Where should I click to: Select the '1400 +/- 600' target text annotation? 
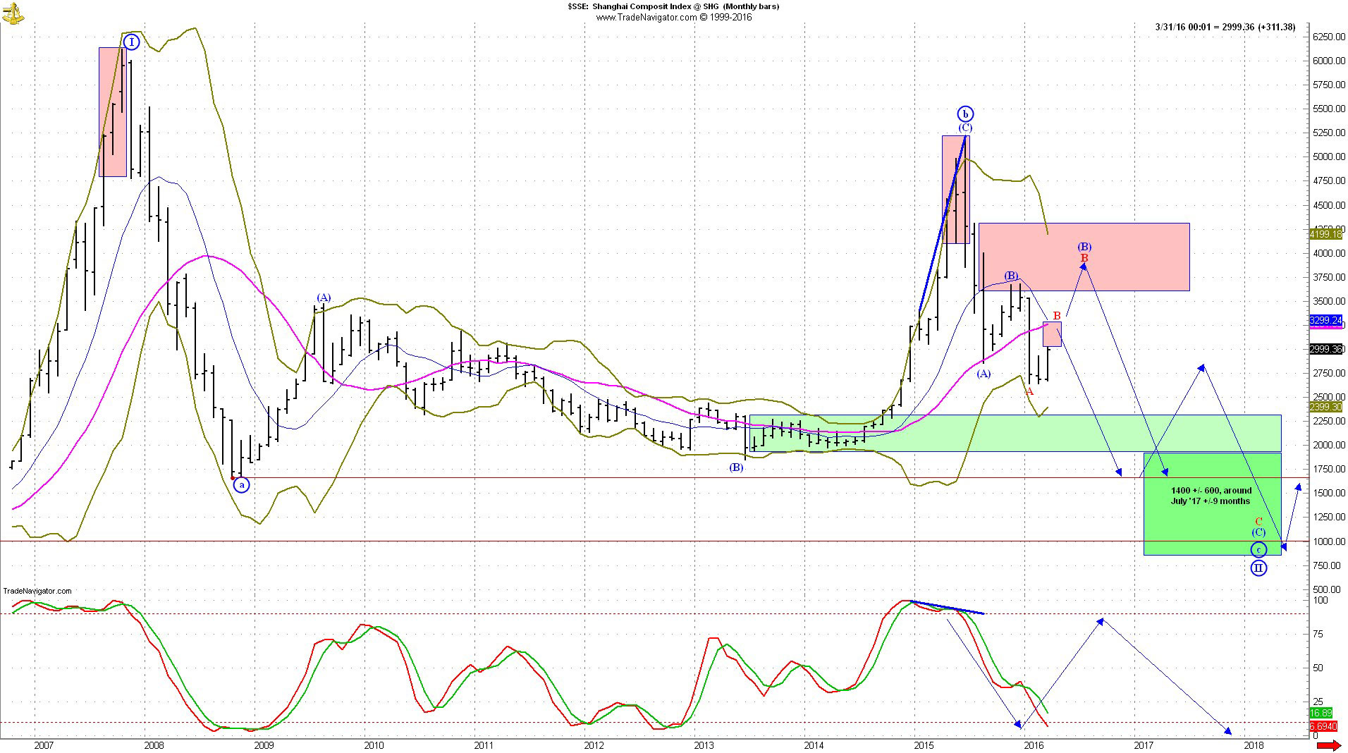tap(1211, 496)
